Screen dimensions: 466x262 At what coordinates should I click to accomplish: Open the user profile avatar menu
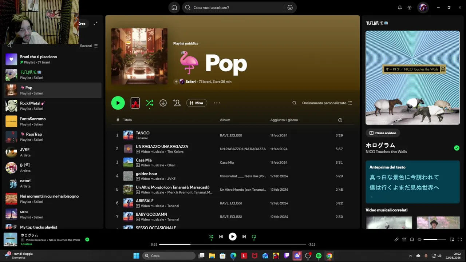[x=423, y=7]
